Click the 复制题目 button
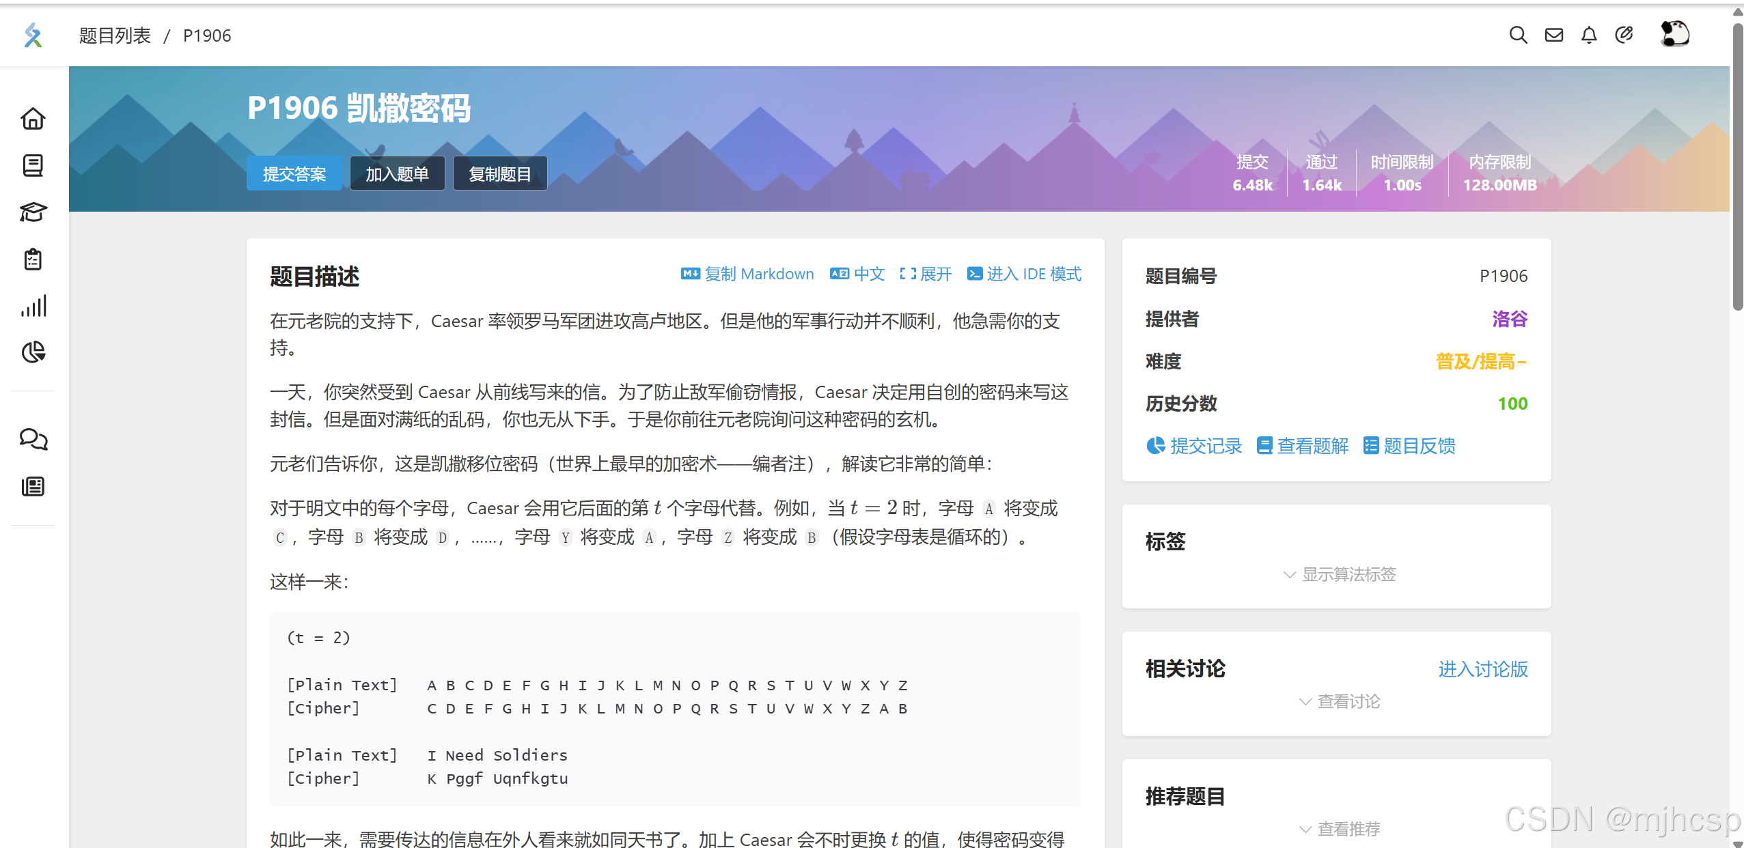Screen dimensions: 1744x848 (x=499, y=174)
